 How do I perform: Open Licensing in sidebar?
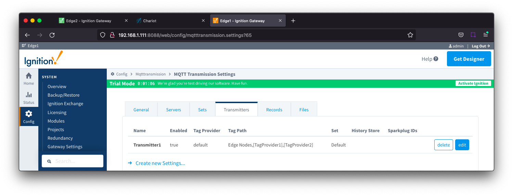(57, 112)
